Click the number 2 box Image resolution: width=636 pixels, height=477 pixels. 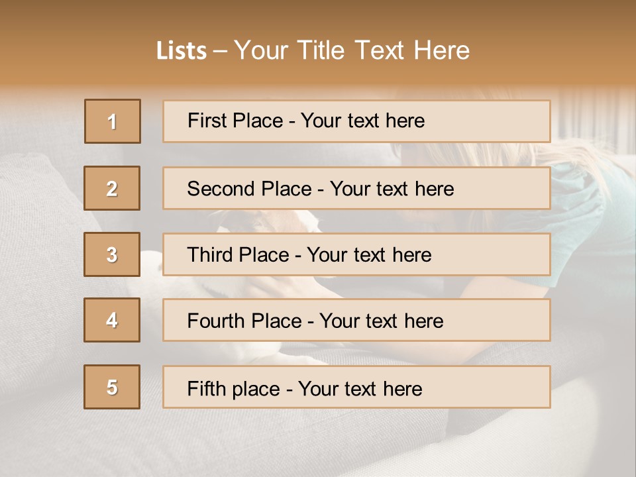112,188
